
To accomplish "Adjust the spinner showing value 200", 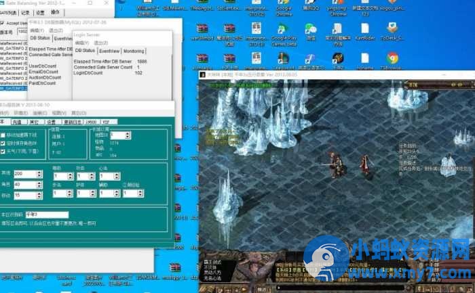I will [28, 174].
